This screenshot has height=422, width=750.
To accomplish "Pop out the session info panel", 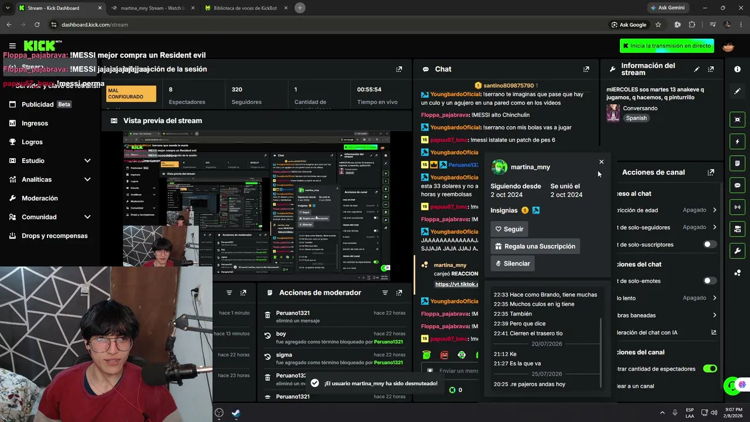I will click(399, 69).
